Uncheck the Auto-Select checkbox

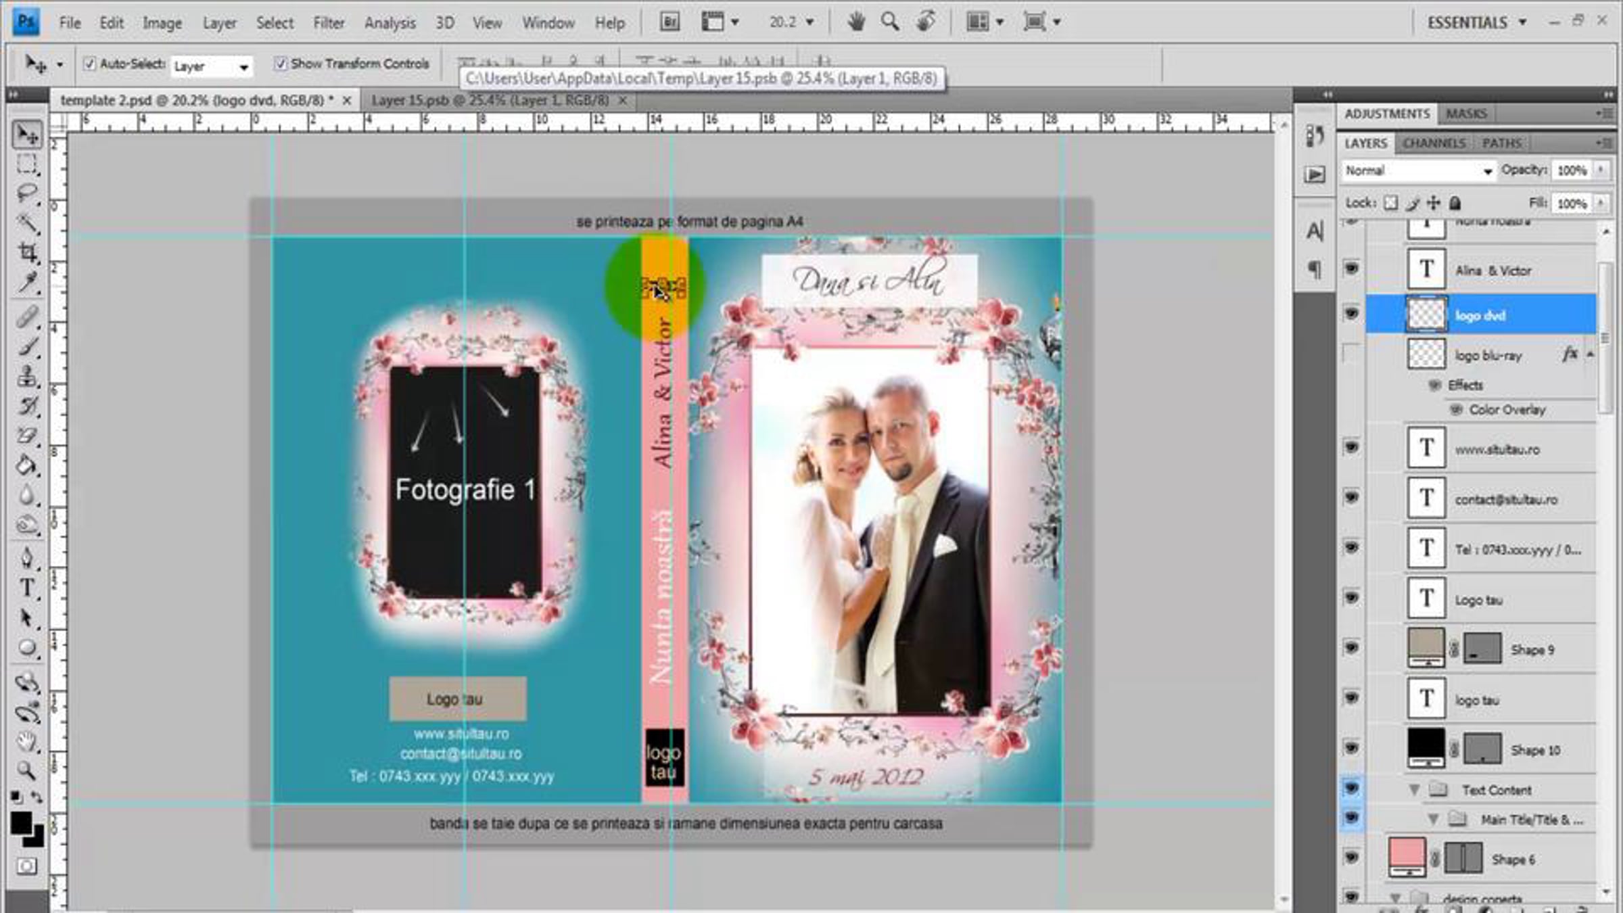[x=89, y=64]
